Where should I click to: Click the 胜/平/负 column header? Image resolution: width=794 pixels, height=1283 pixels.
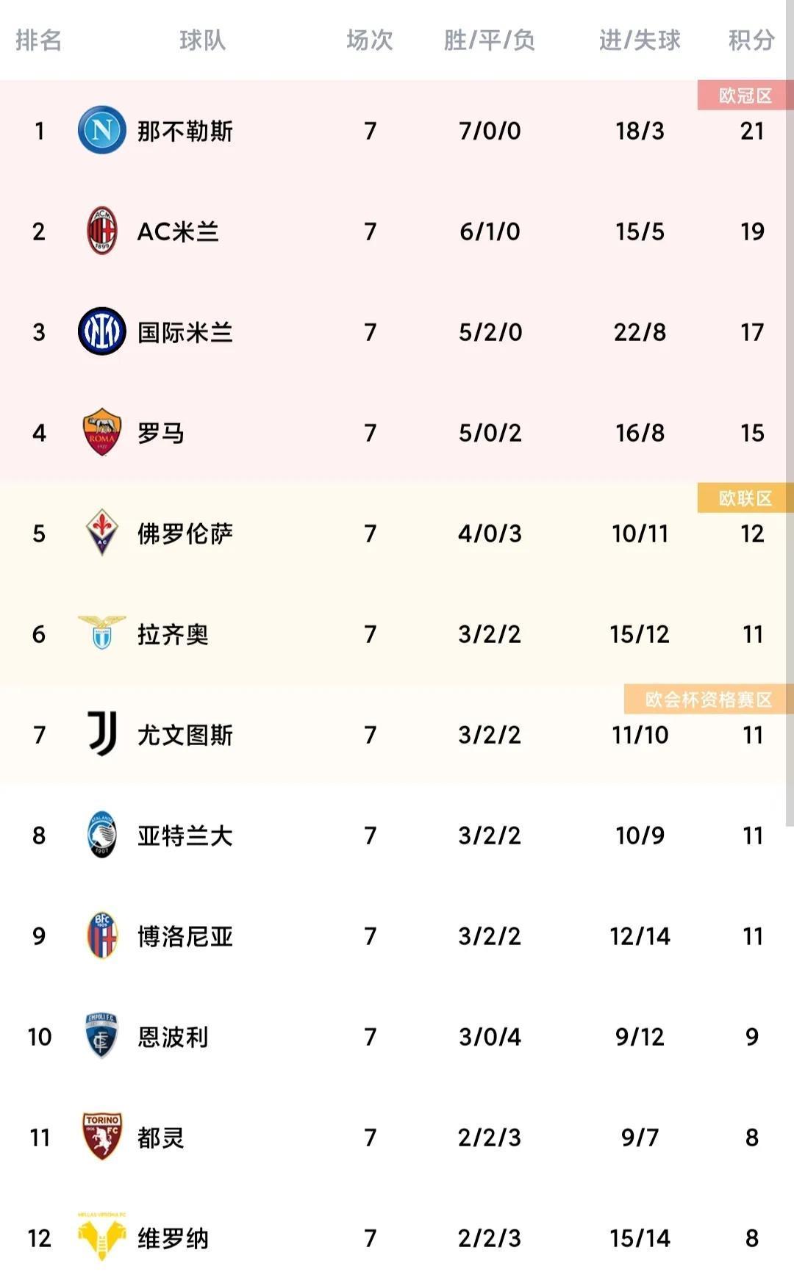pos(490,40)
